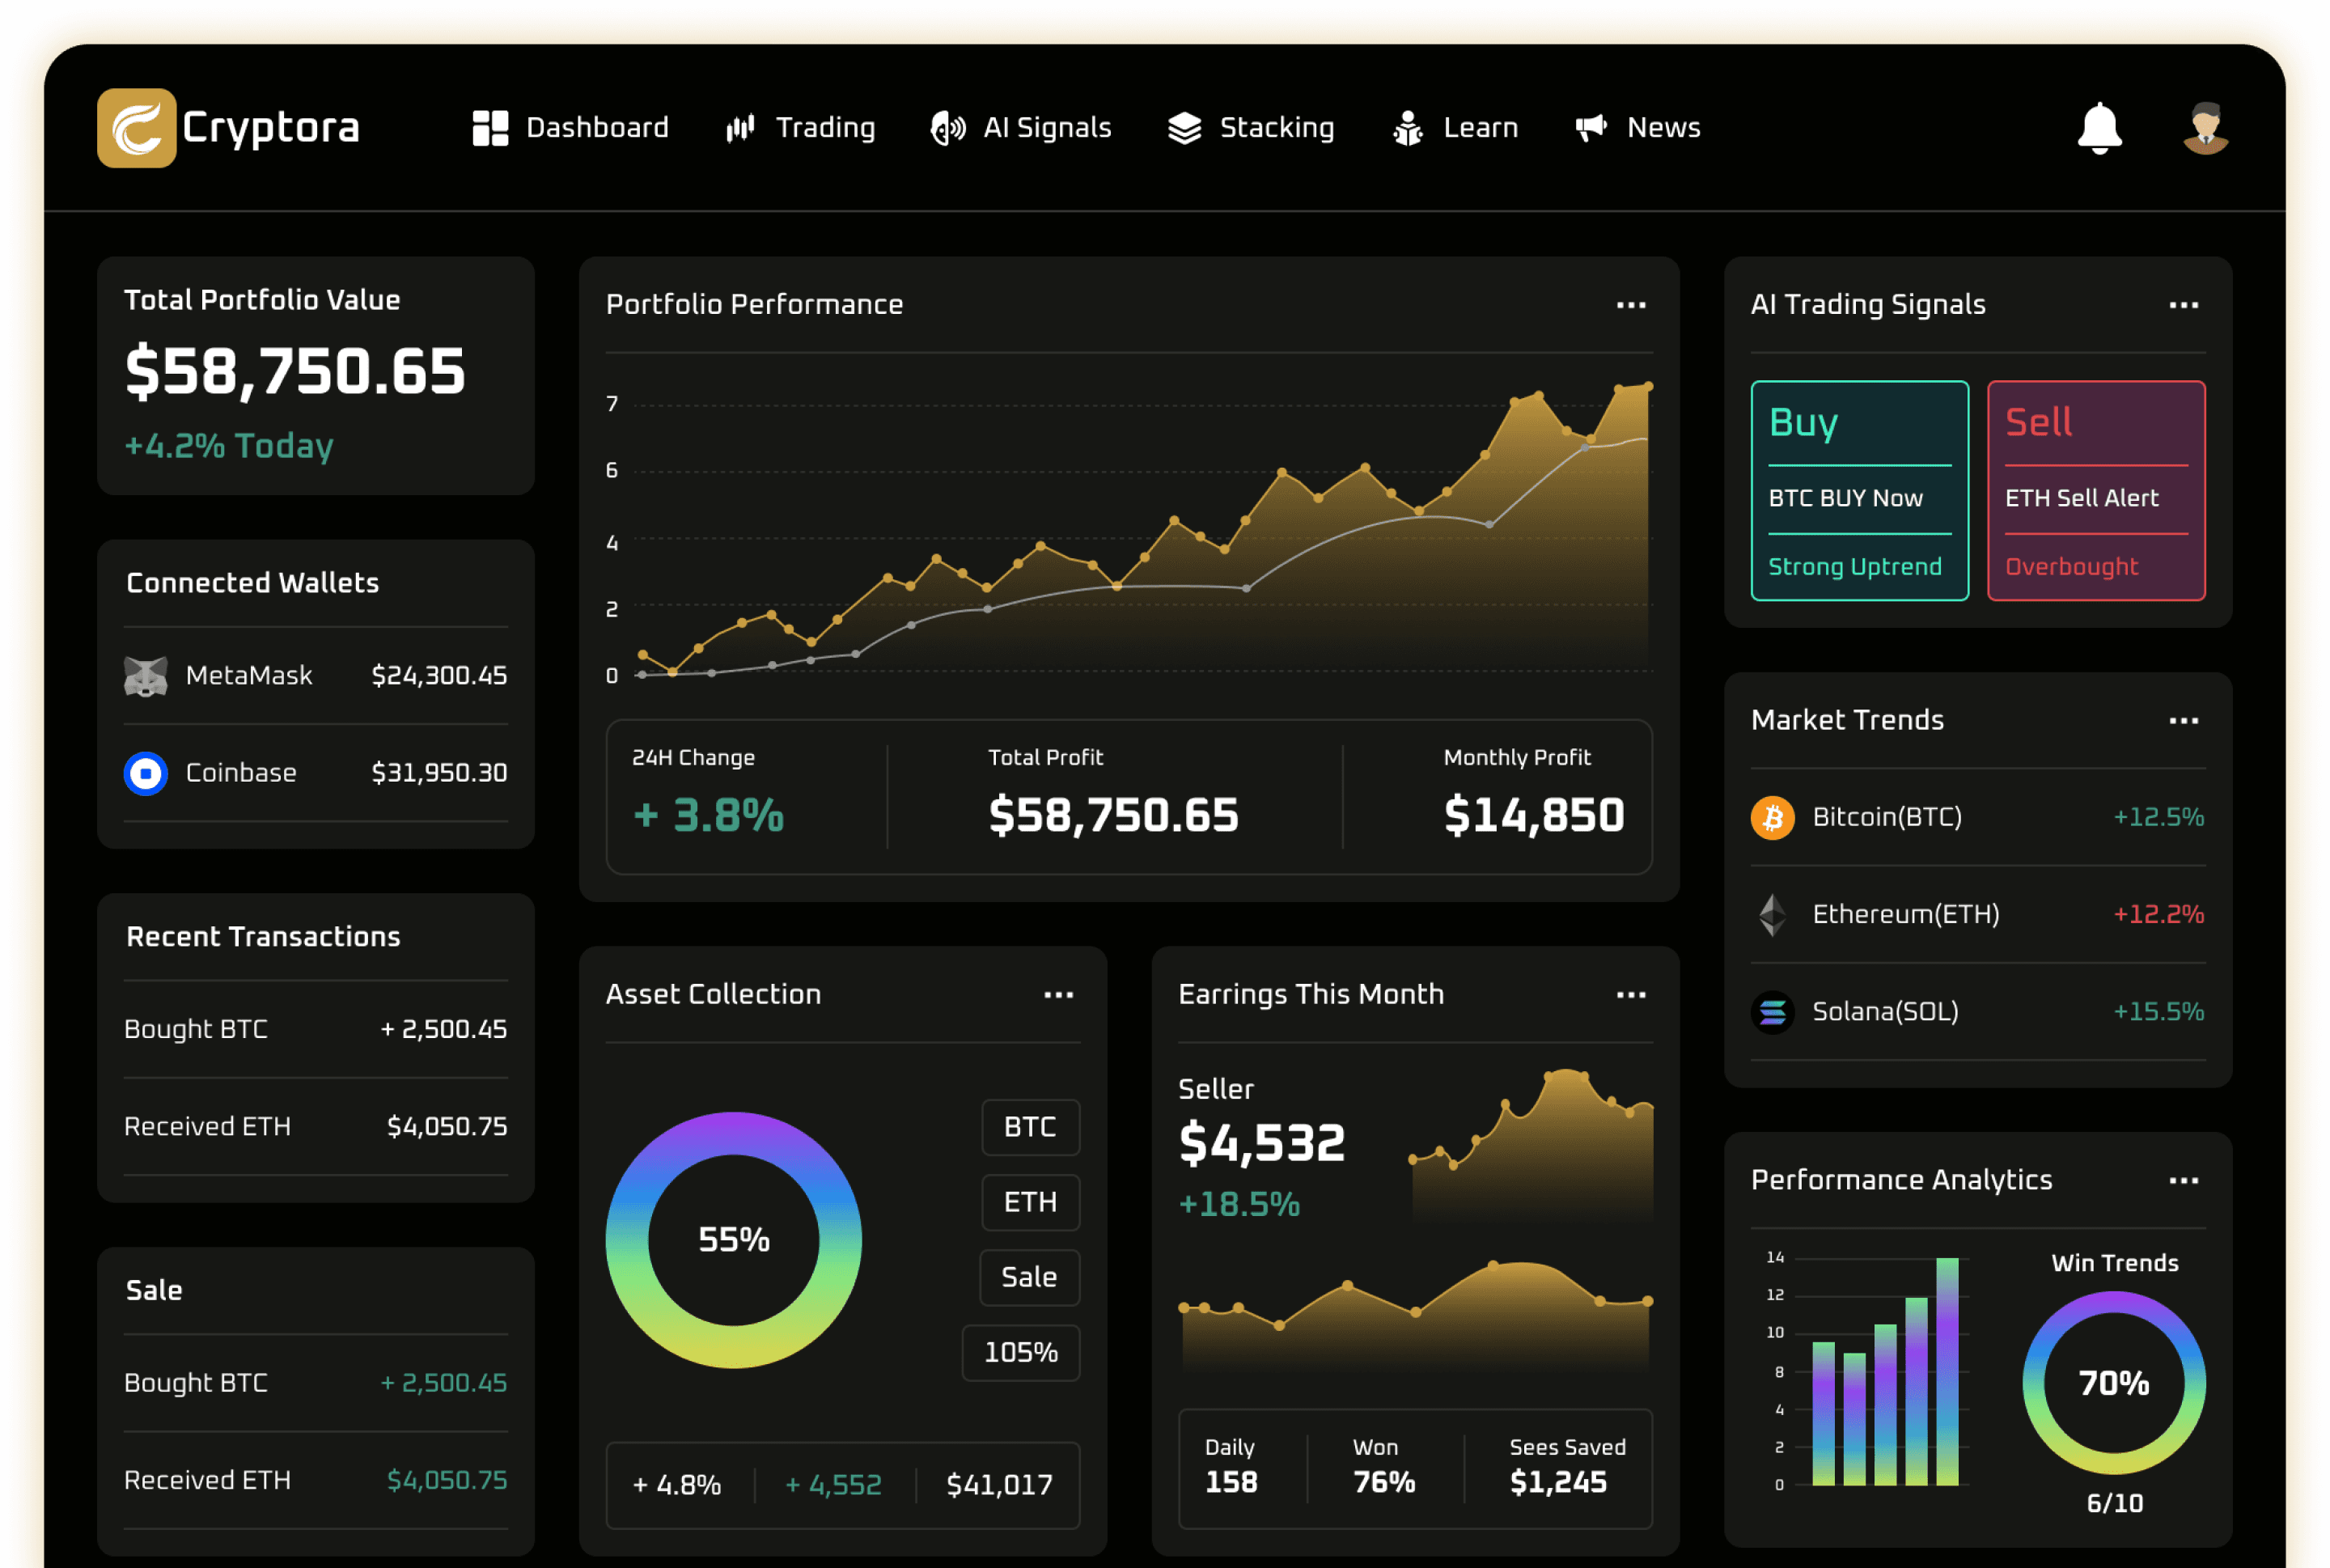Click Received ETH row in Sale card
The height and width of the screenshot is (1568, 2330).
(315, 1480)
